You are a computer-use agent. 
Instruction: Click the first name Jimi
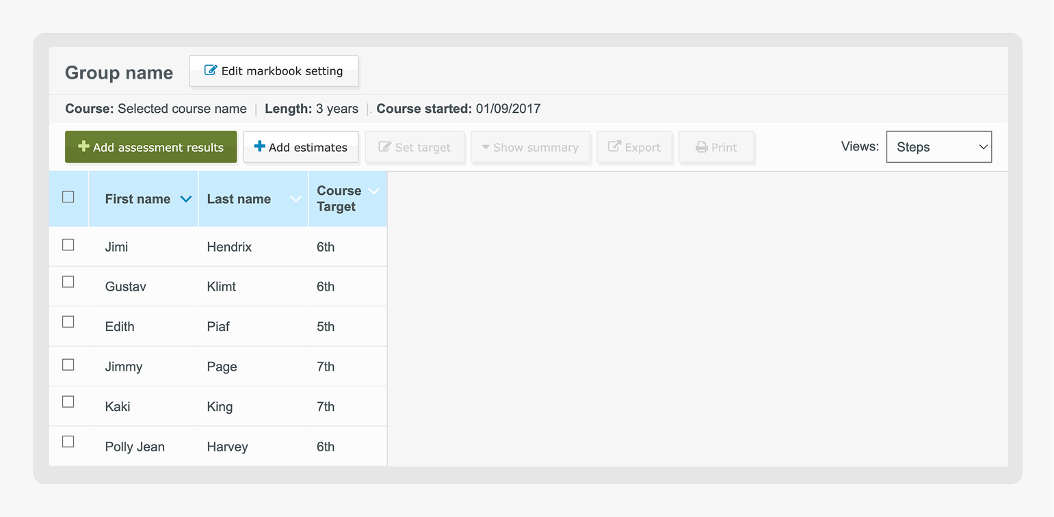(x=116, y=247)
